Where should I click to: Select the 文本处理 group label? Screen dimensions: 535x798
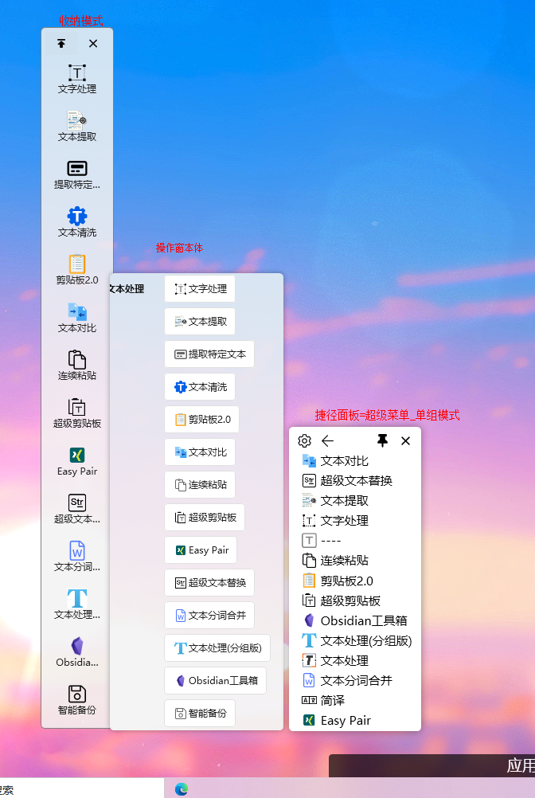(x=127, y=288)
